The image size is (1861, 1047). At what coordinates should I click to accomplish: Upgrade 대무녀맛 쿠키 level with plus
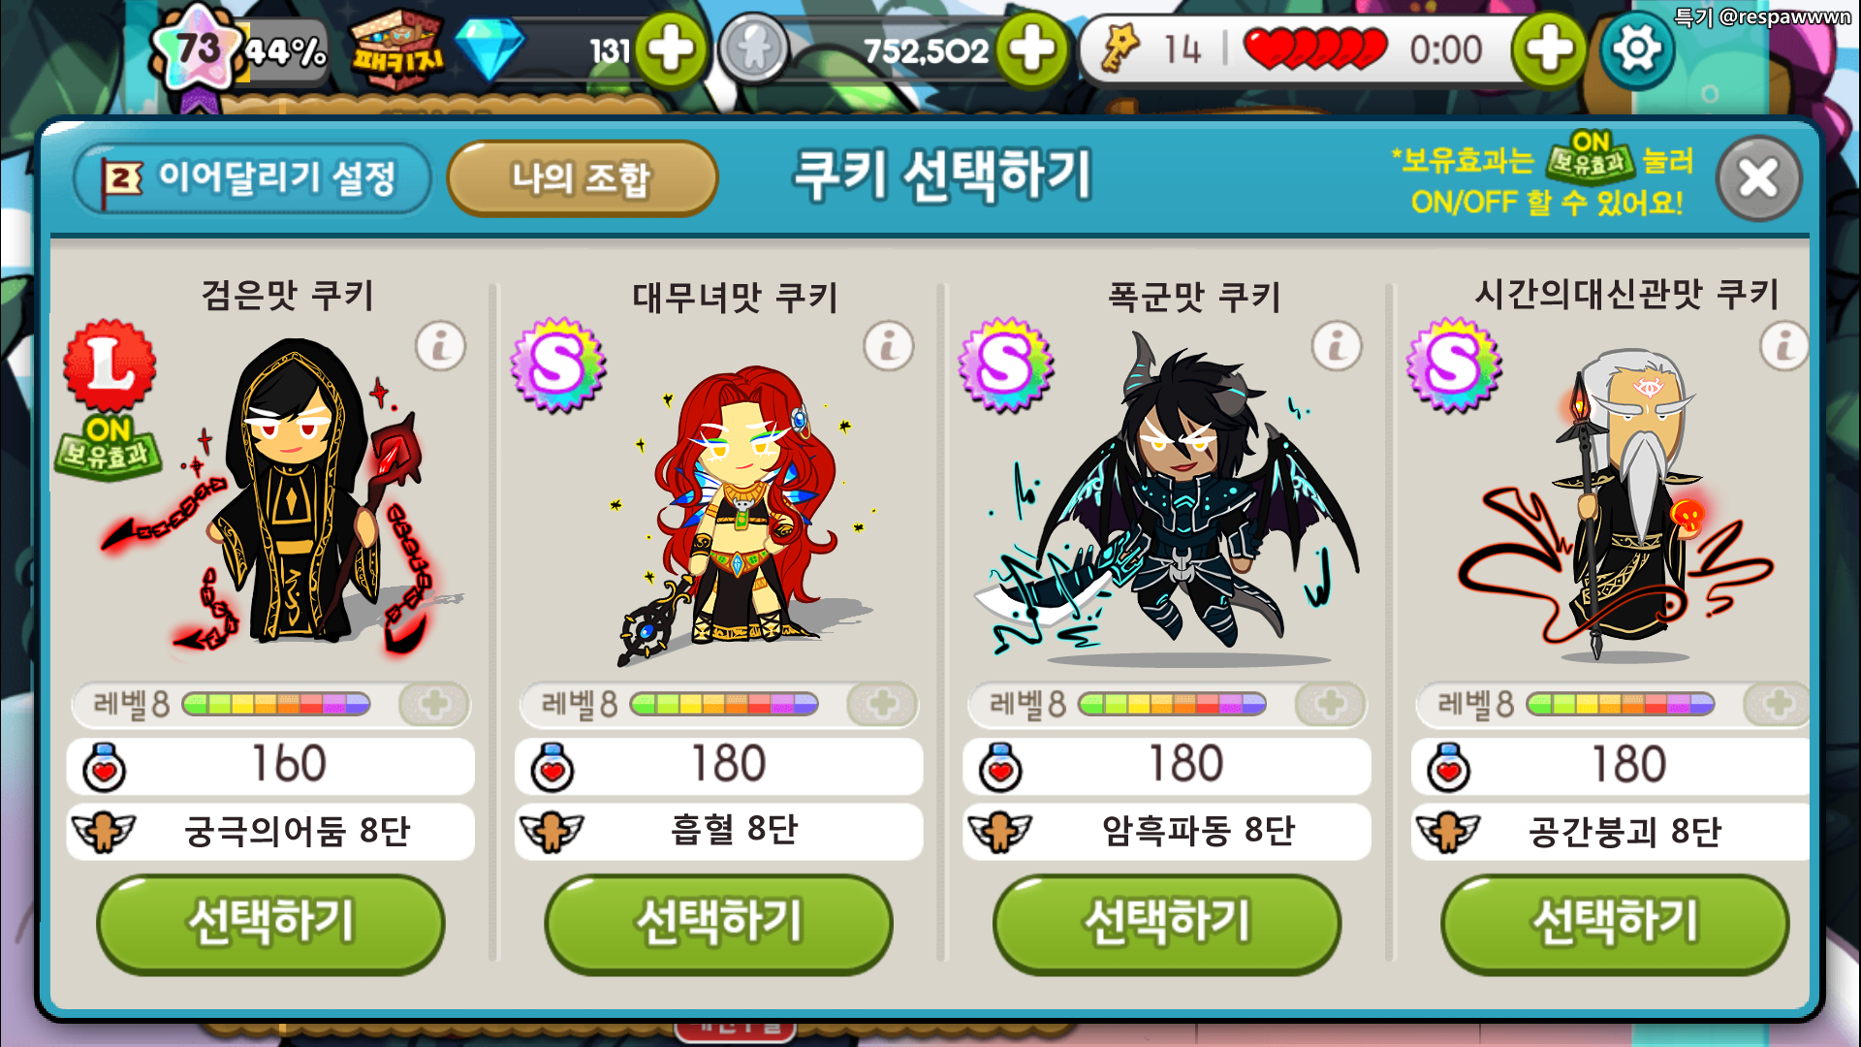point(882,704)
